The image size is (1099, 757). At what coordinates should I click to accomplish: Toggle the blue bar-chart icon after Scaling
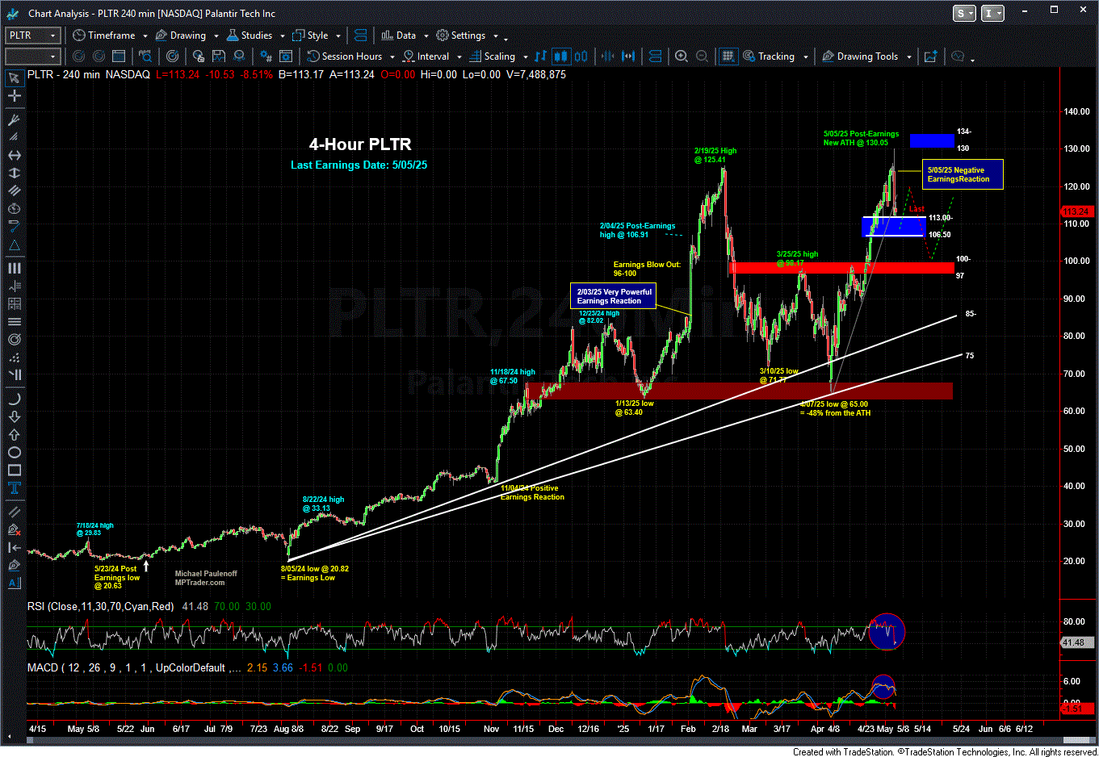[x=540, y=56]
